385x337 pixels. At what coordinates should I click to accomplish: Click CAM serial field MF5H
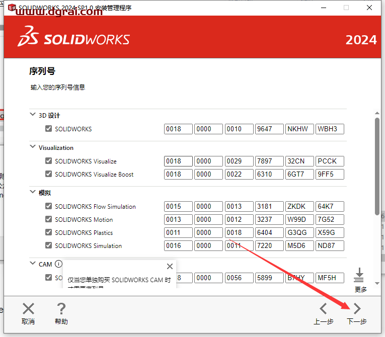click(330, 278)
